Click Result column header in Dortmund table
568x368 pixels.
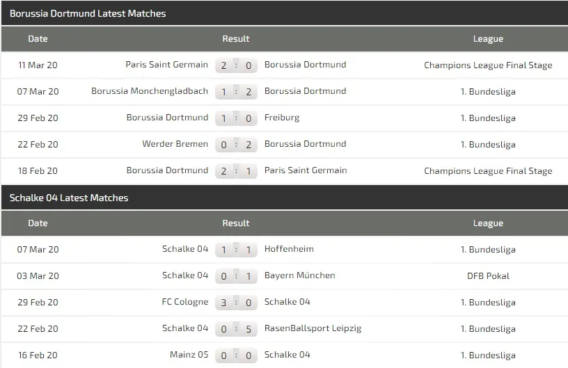pos(236,38)
